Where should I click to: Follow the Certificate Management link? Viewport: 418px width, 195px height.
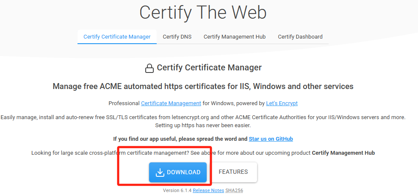tap(171, 103)
